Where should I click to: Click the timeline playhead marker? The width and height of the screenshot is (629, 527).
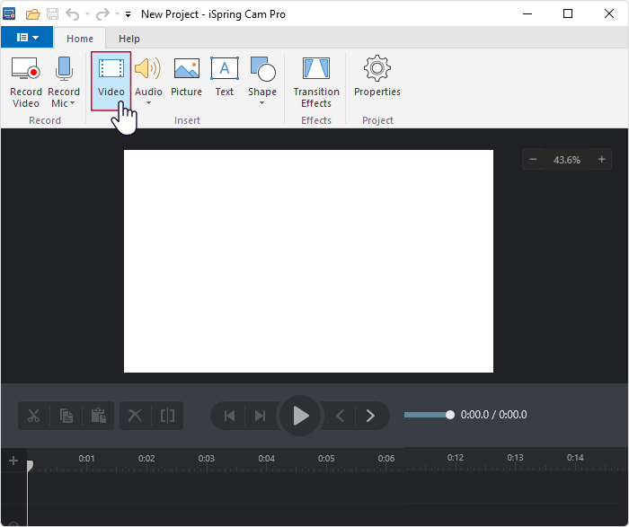pos(30,466)
